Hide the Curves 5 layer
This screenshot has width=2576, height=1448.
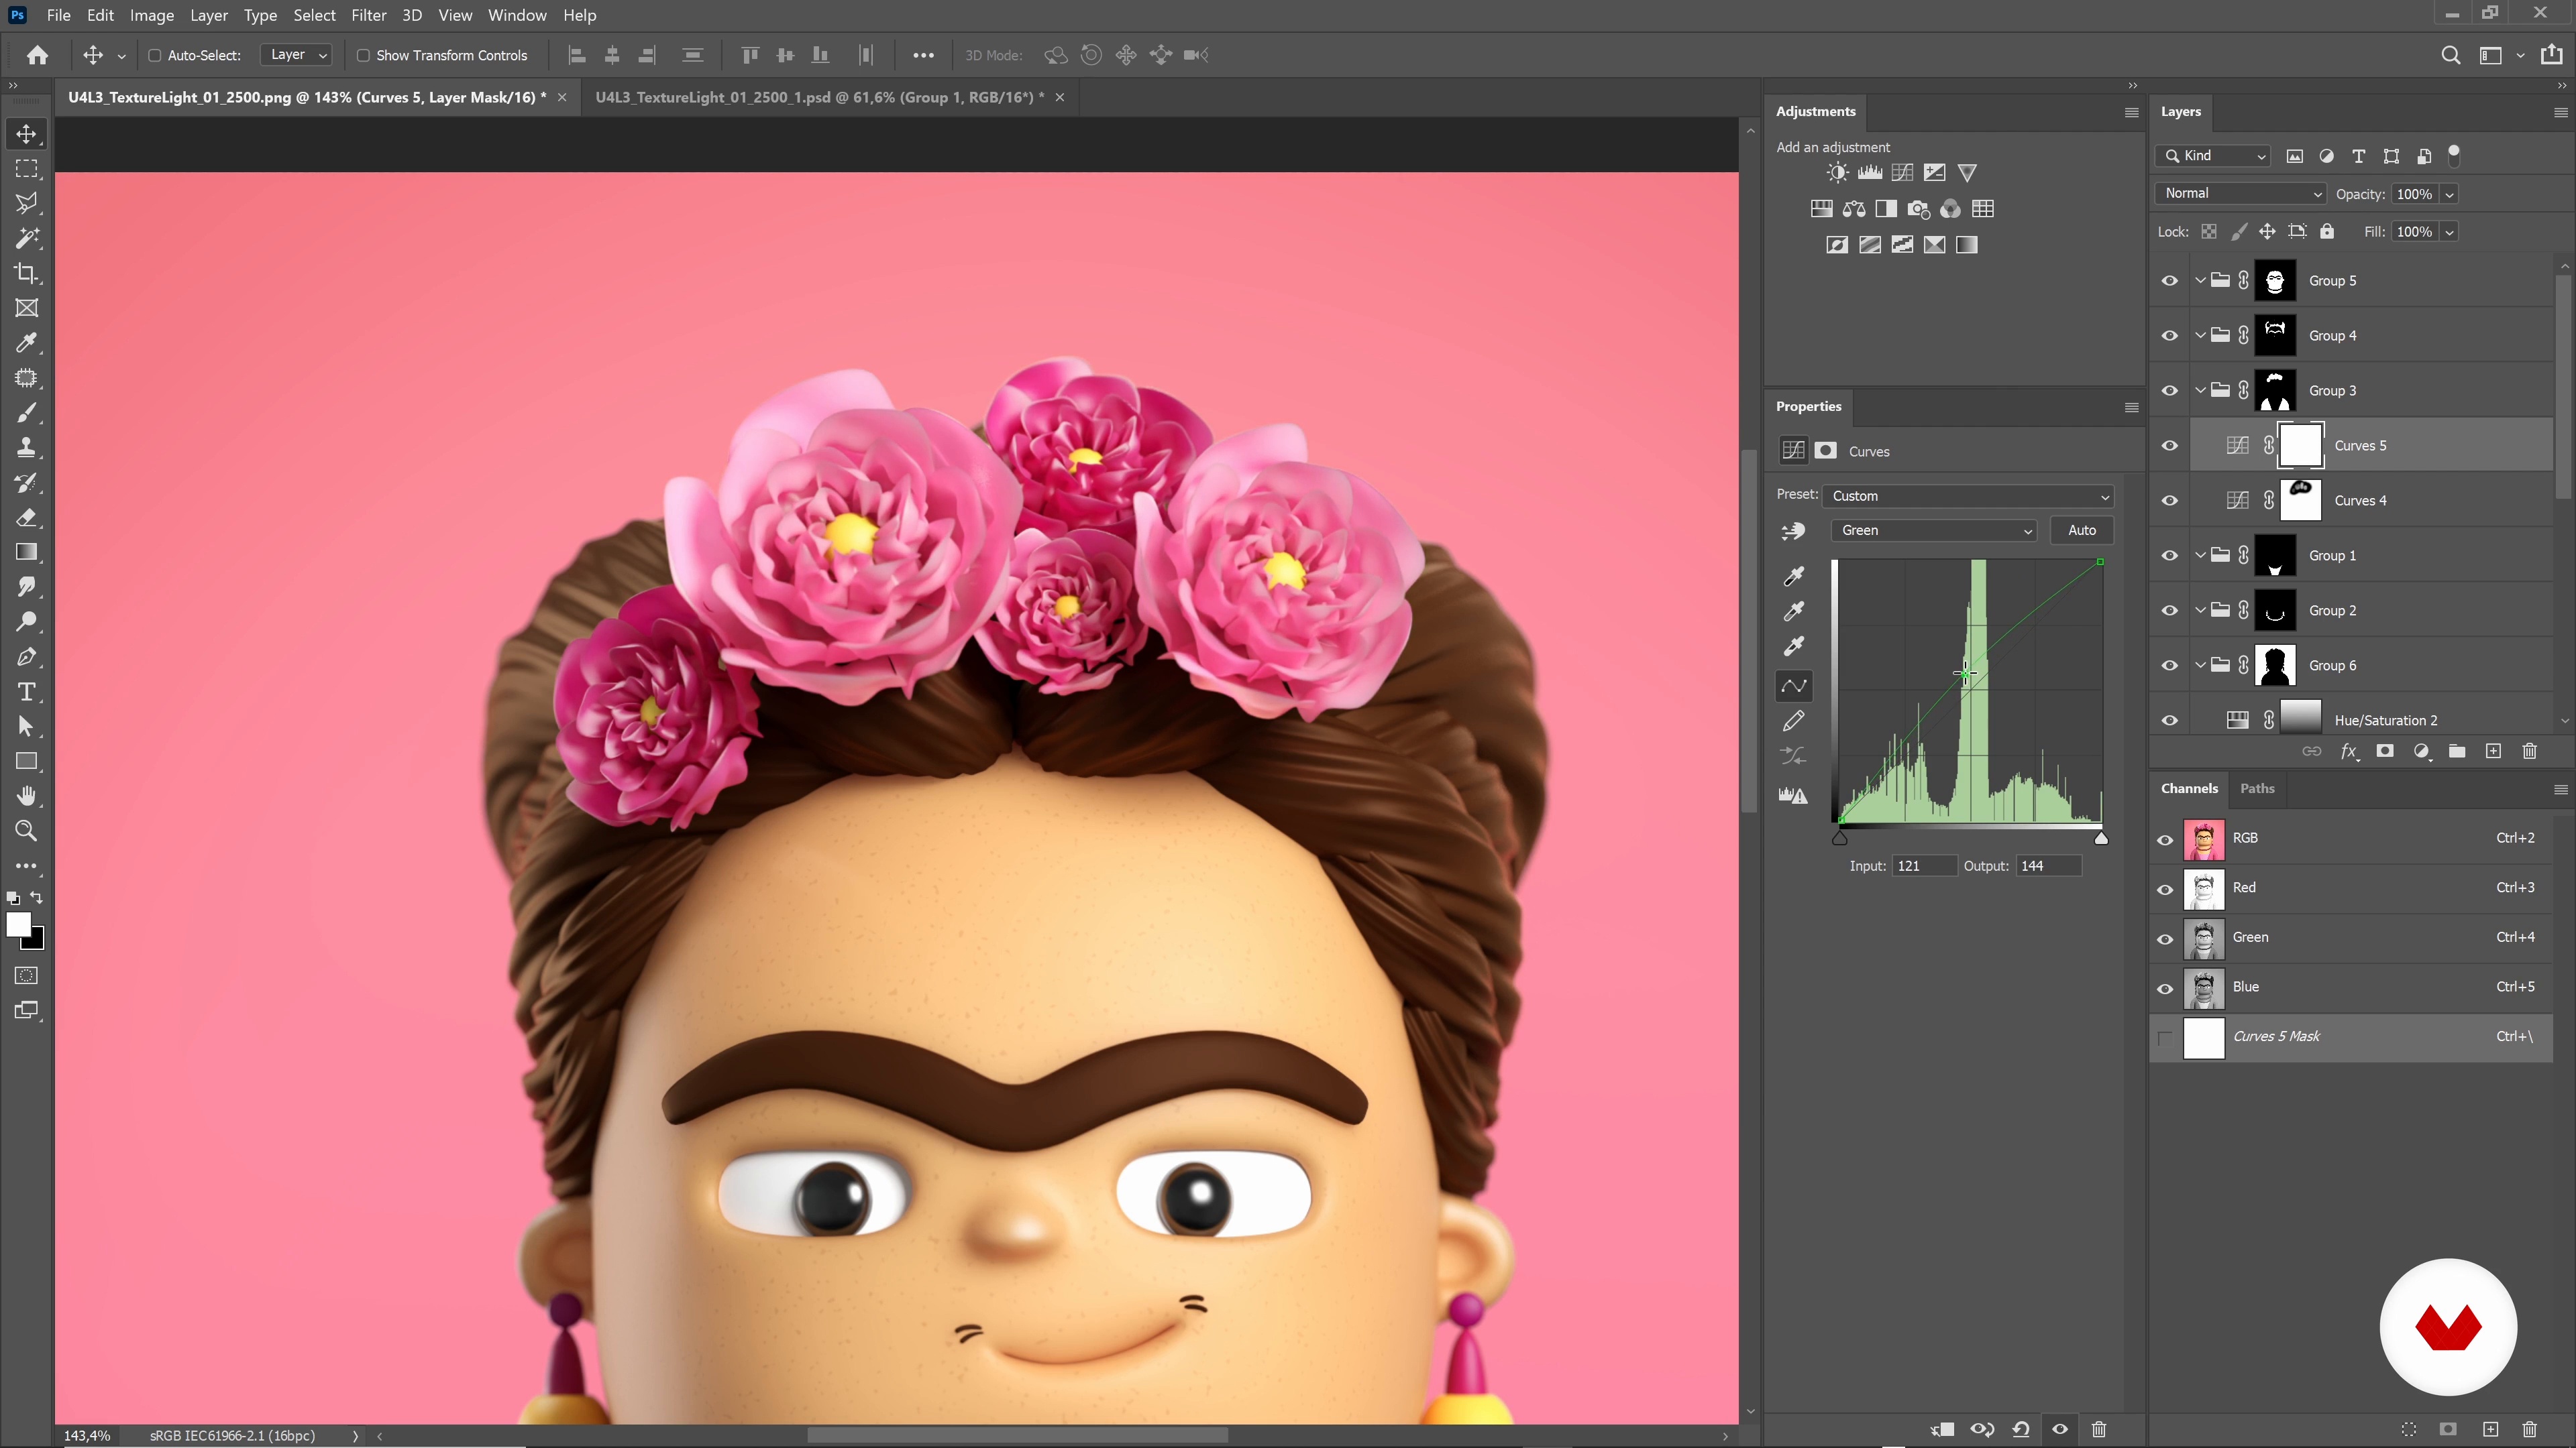[2169, 446]
